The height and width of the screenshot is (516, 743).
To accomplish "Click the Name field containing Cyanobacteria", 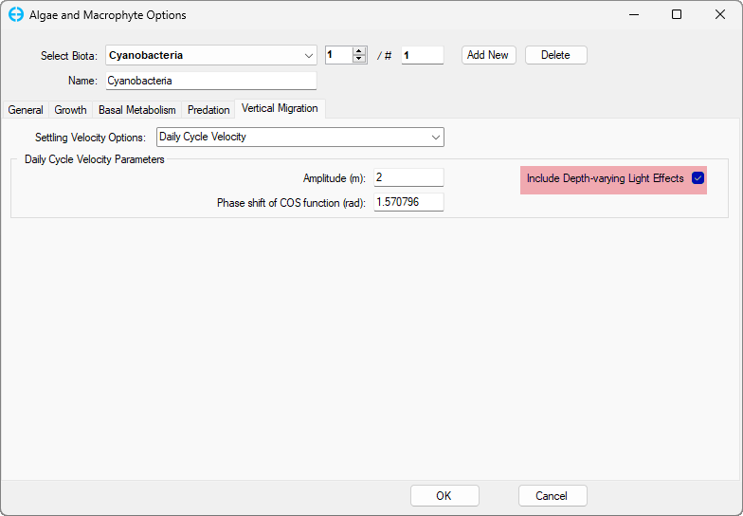I will click(209, 81).
